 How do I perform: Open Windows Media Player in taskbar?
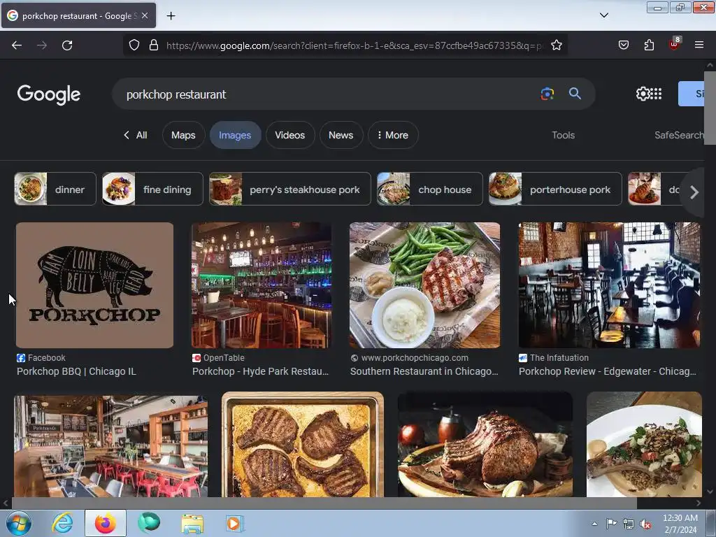[x=235, y=523]
